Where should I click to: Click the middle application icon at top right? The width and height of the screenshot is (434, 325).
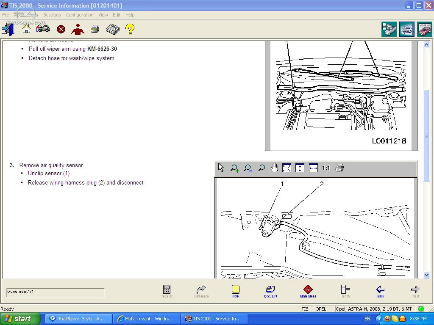(x=407, y=29)
